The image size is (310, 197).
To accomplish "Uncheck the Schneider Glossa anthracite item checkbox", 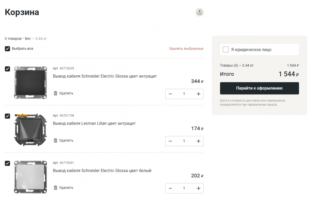I will pos(7,69).
